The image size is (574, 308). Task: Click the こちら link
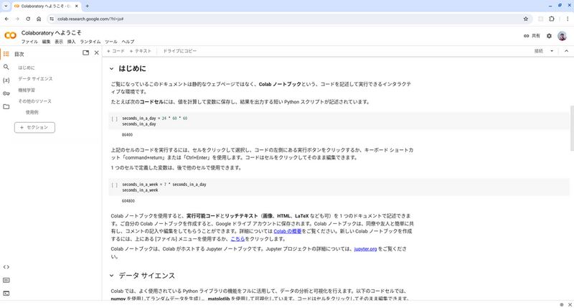(x=237, y=239)
